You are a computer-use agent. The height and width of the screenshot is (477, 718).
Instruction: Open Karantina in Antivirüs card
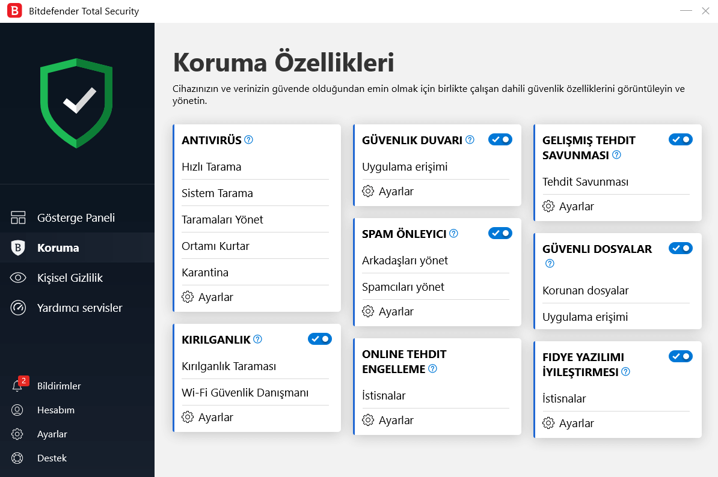[205, 273]
